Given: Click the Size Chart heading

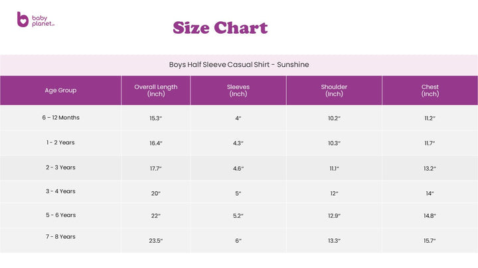Looking at the screenshot, I should [x=220, y=28].
